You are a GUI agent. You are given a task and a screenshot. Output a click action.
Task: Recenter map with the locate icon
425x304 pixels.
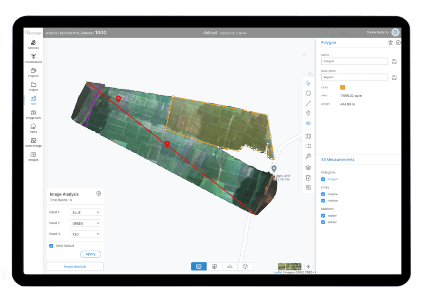click(x=308, y=267)
